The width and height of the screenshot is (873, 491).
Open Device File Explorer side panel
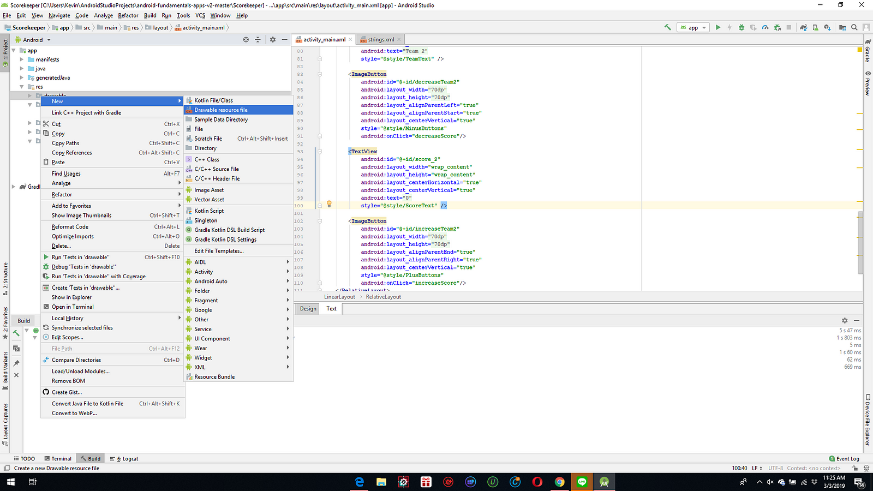point(868,420)
